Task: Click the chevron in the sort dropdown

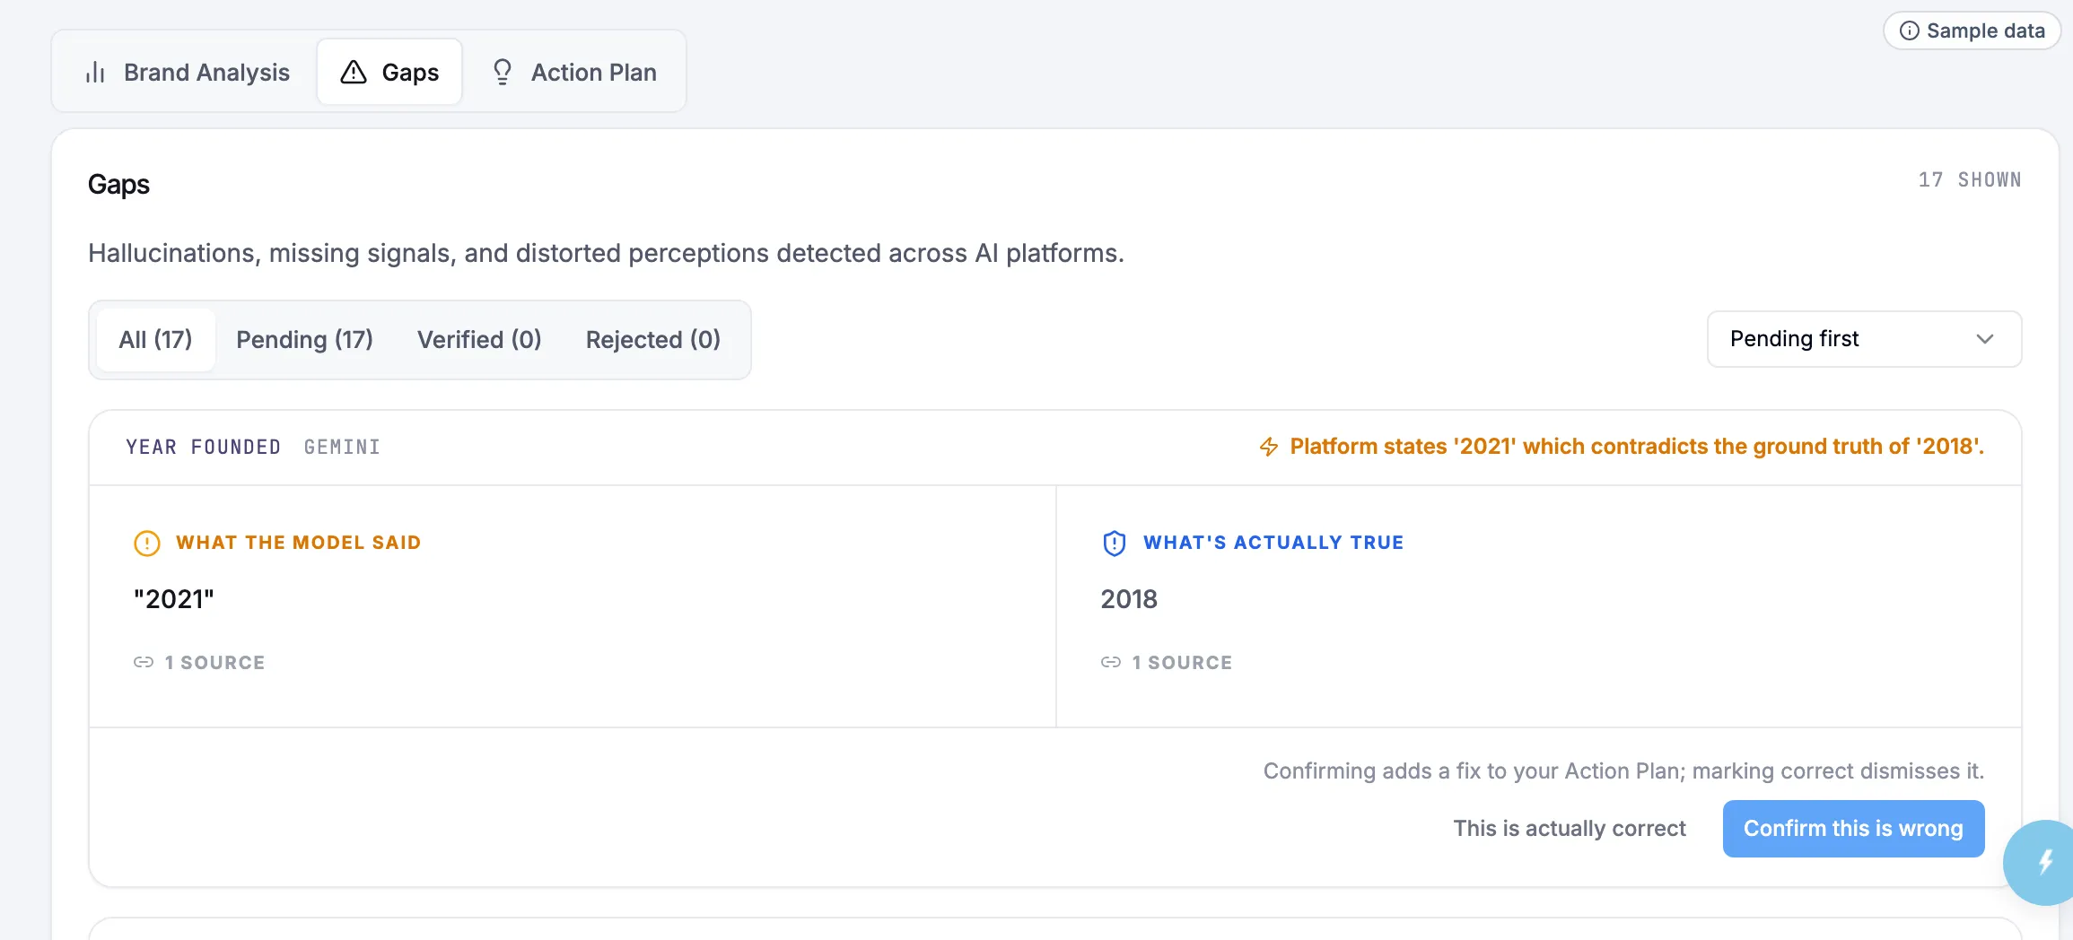Action: pos(1985,339)
